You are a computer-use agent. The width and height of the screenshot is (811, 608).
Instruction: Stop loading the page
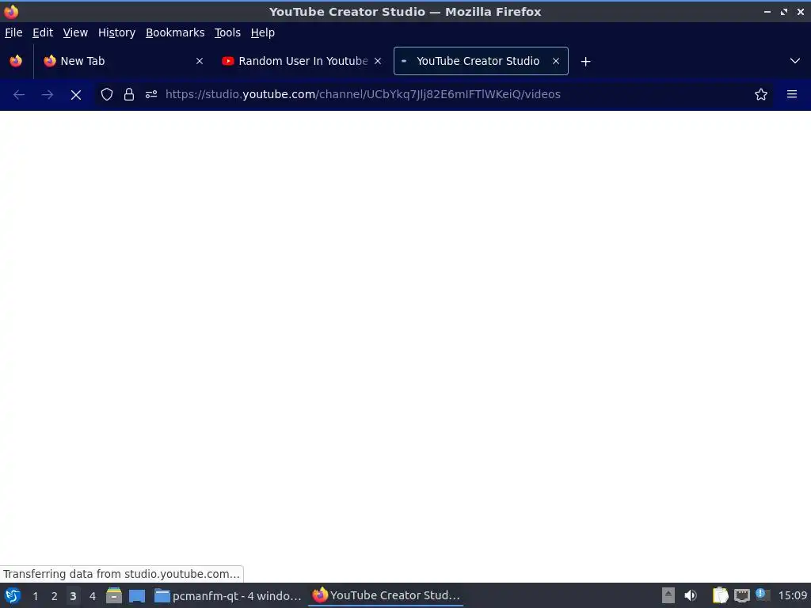coord(75,95)
